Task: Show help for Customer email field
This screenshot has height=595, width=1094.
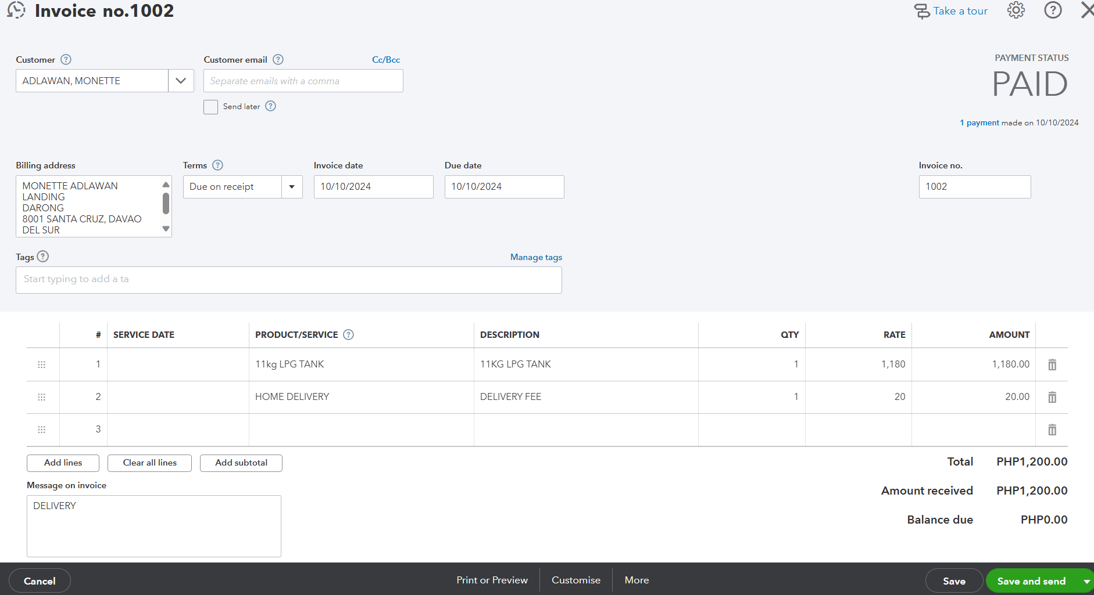Action: 278,60
